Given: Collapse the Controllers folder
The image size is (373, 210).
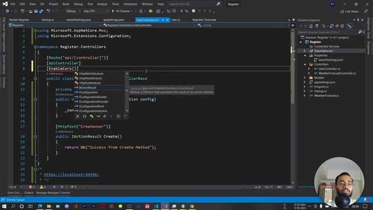Looking at the screenshot, I should click(x=305, y=64).
